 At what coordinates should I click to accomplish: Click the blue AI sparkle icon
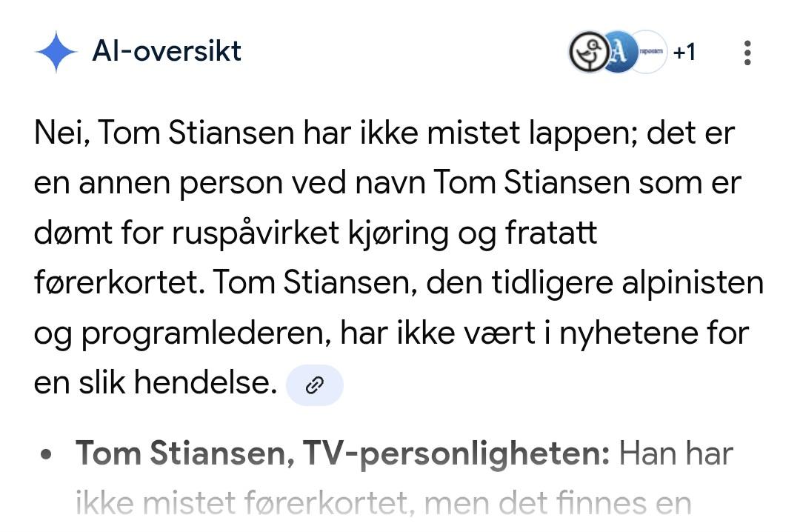[x=56, y=53]
